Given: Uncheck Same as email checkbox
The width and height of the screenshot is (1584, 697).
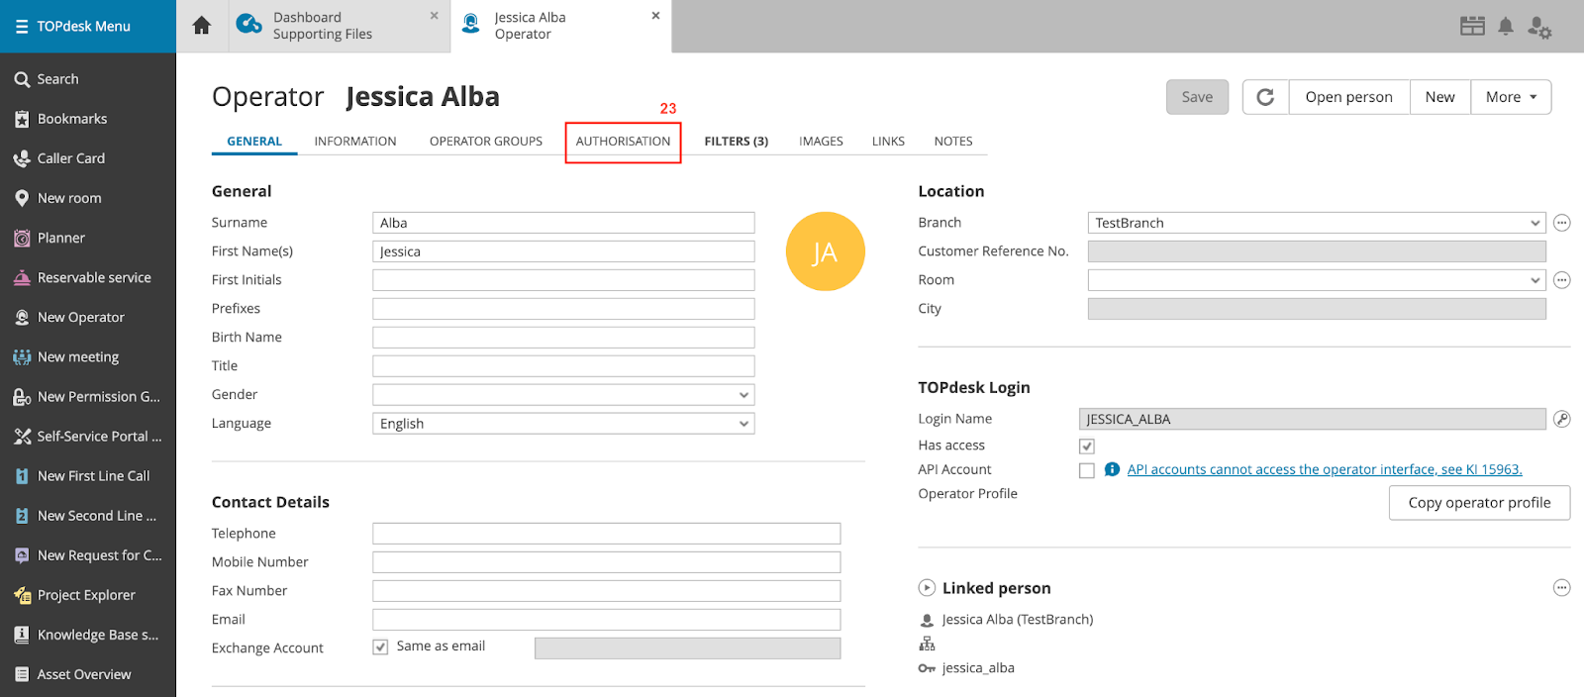Looking at the screenshot, I should point(380,647).
